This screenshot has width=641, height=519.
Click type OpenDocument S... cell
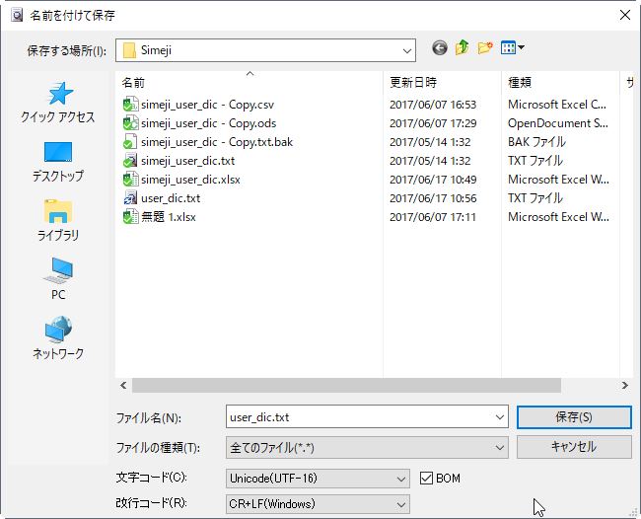pyautogui.click(x=558, y=123)
